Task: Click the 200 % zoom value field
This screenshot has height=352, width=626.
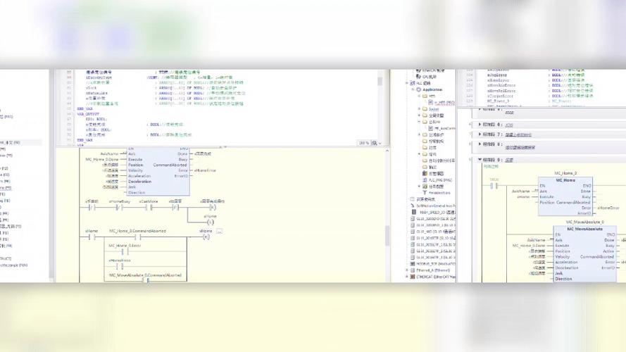Action: pyautogui.click(x=363, y=143)
